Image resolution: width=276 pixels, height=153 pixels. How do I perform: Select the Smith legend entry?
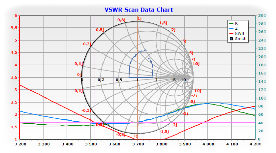tap(238, 39)
